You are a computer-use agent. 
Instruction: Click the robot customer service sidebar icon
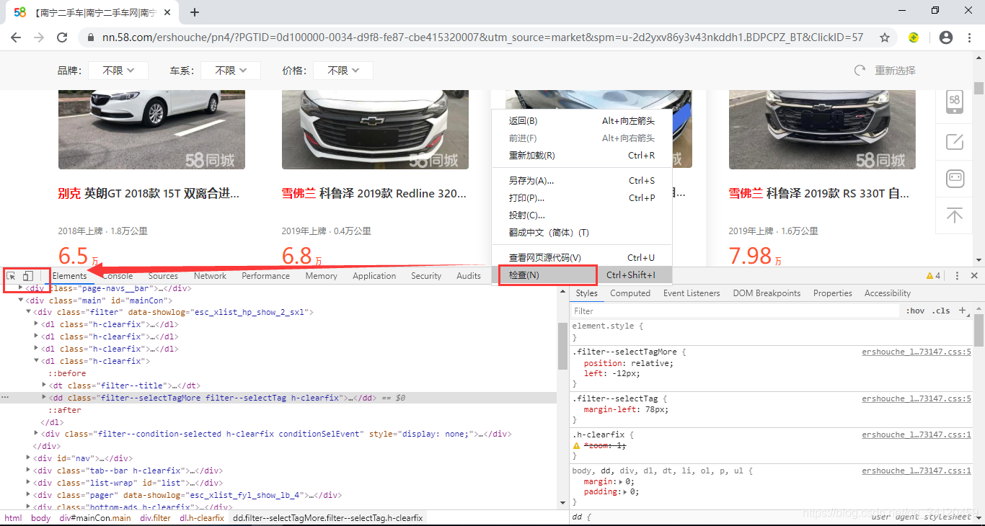pos(955,178)
